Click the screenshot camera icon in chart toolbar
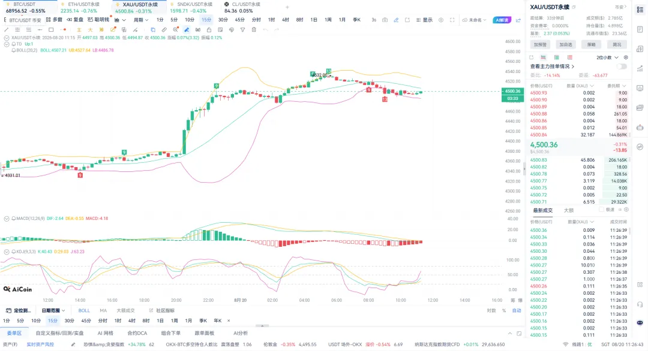Screen dimensions: 648x351 (x=385, y=20)
